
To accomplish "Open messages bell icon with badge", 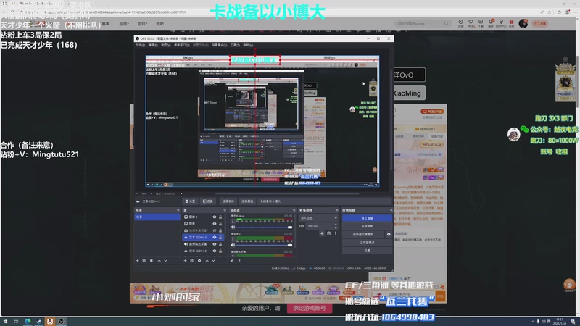I will coord(491,22).
